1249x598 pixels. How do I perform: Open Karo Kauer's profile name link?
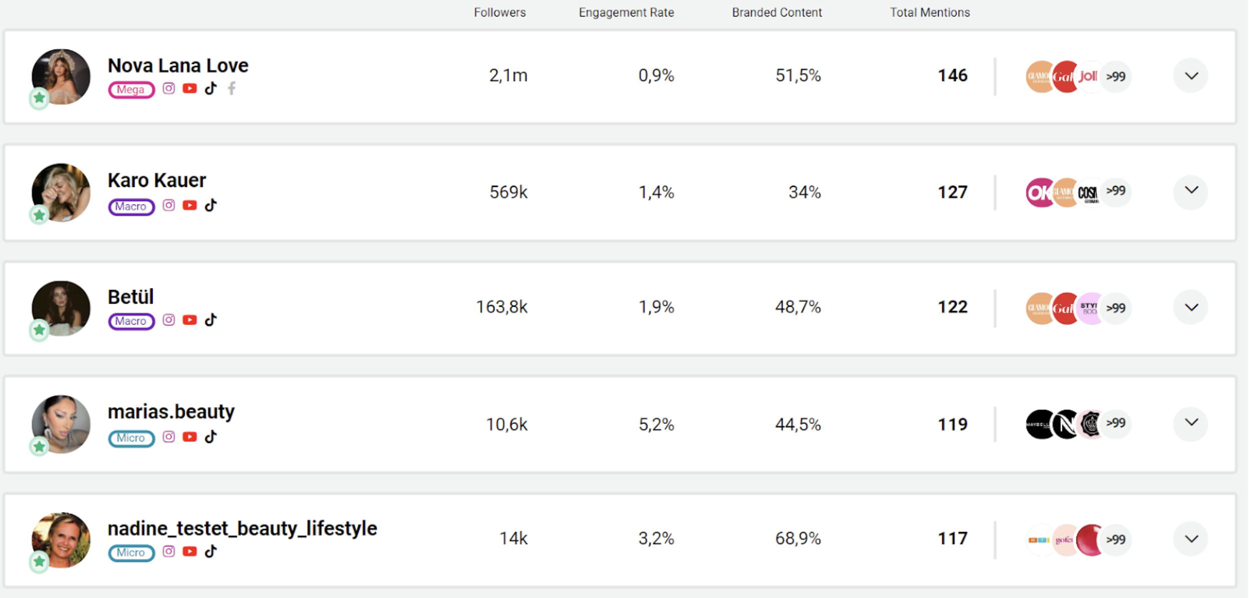[157, 180]
